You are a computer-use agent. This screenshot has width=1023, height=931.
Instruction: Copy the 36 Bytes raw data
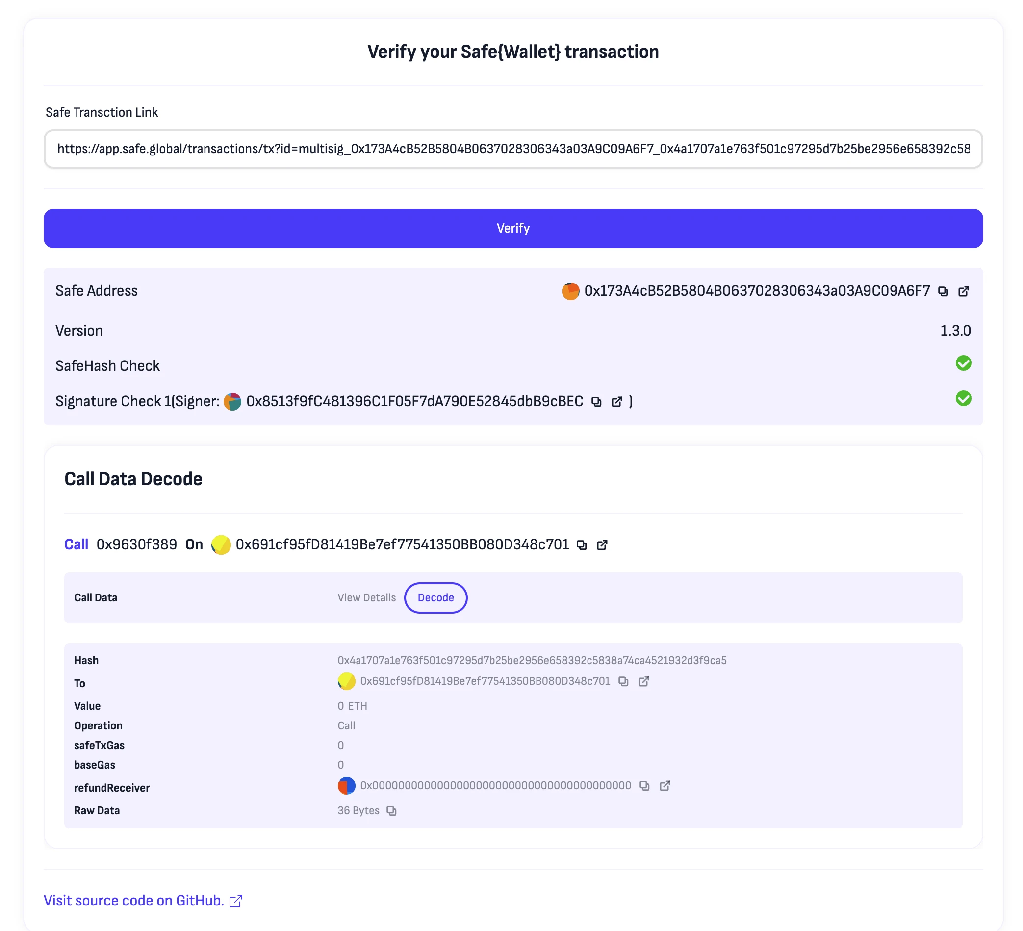pyautogui.click(x=391, y=811)
